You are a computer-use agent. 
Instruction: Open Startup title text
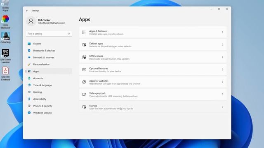[x=93, y=106]
